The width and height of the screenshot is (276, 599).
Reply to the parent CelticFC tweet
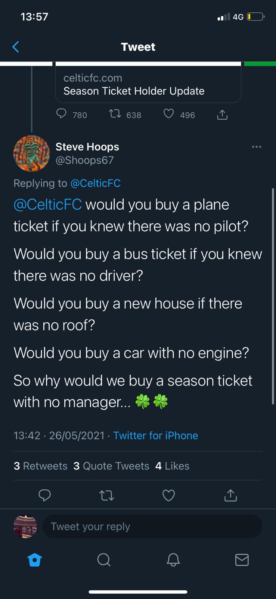coord(61,114)
